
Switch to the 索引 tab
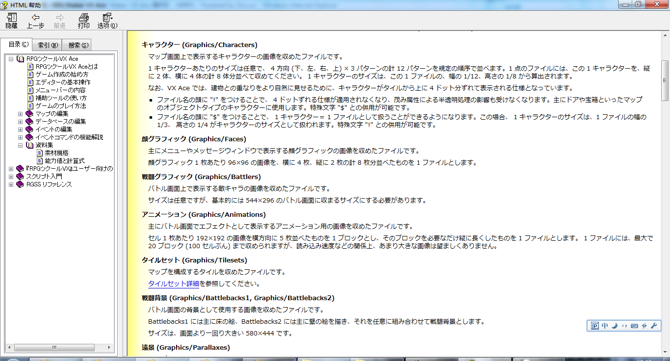48,45
